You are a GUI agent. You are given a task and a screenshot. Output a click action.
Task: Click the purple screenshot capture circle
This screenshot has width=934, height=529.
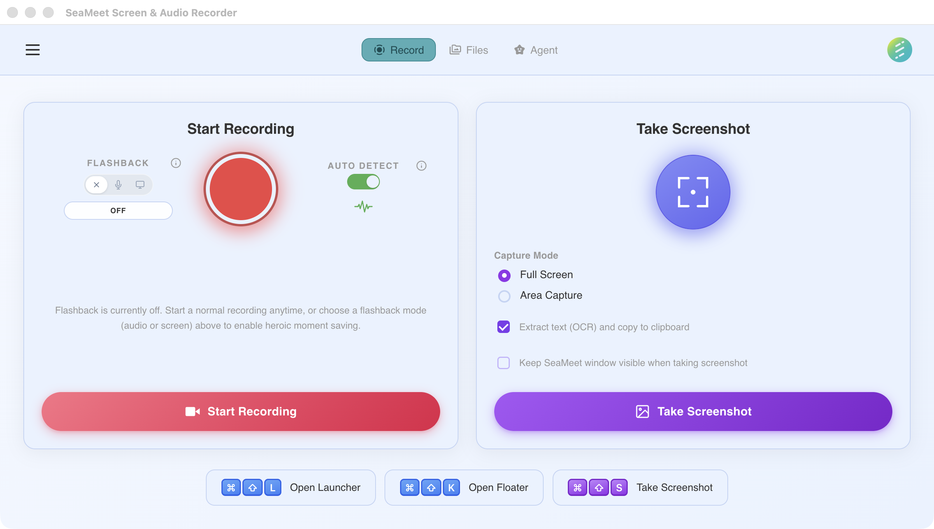[693, 192]
